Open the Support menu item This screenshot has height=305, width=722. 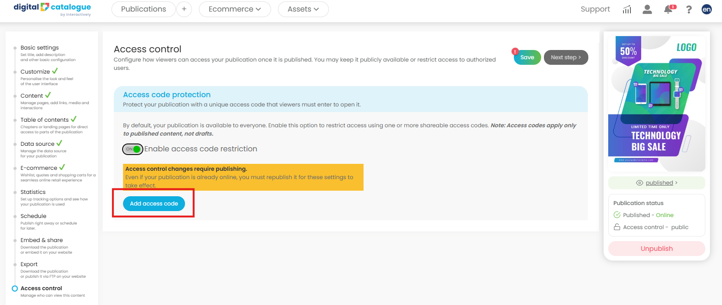595,9
